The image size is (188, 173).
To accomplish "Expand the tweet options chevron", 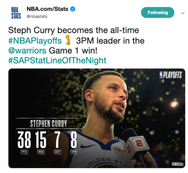I will click(183, 13).
